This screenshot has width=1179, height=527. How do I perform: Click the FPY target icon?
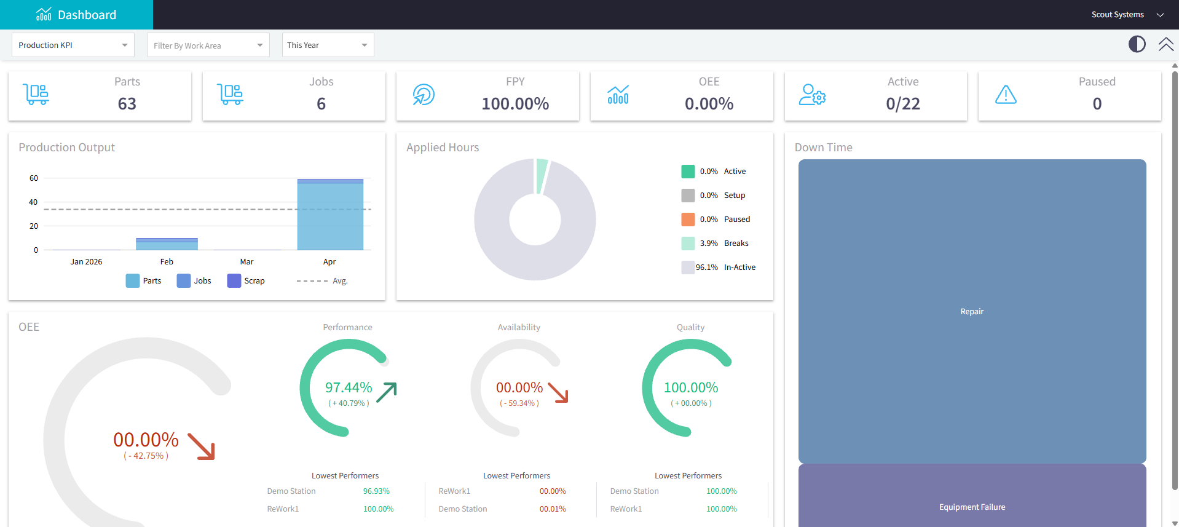click(x=424, y=94)
